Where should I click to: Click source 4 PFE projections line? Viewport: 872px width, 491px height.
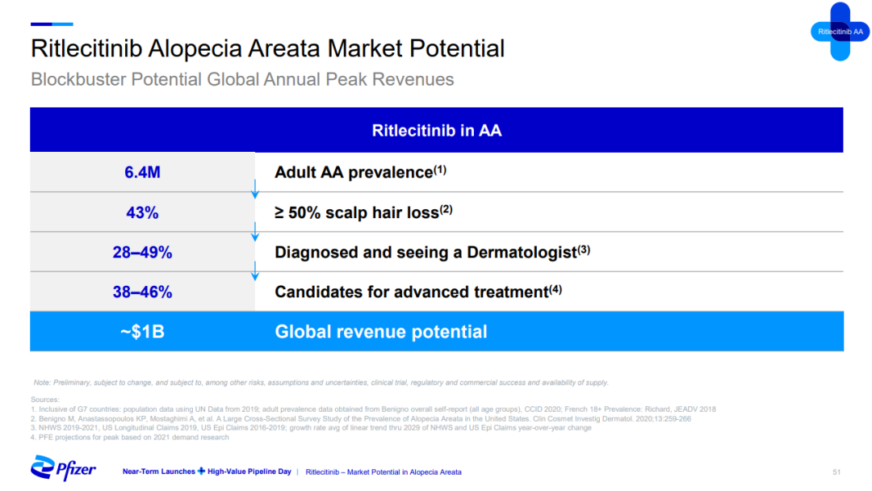[129, 438]
